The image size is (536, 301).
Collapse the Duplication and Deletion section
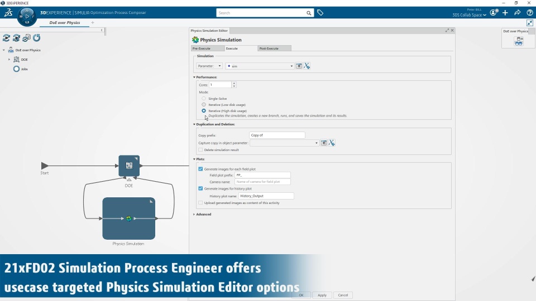coord(194,124)
